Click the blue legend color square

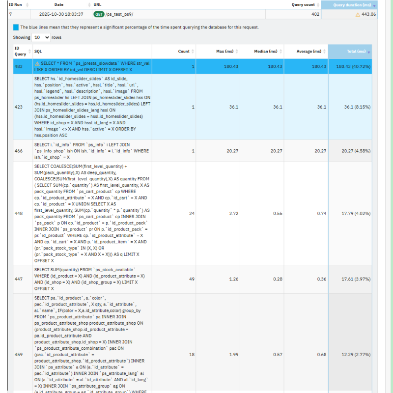point(16,27)
